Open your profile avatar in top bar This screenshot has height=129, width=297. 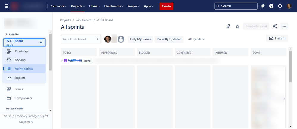[x=289, y=6]
